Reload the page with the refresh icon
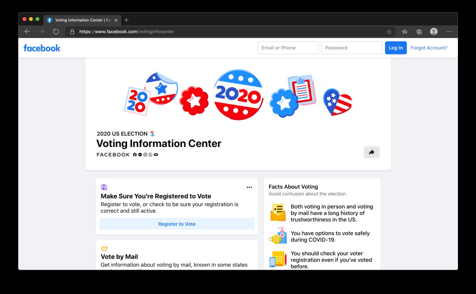Image resolution: width=476 pixels, height=294 pixels. tap(56, 31)
